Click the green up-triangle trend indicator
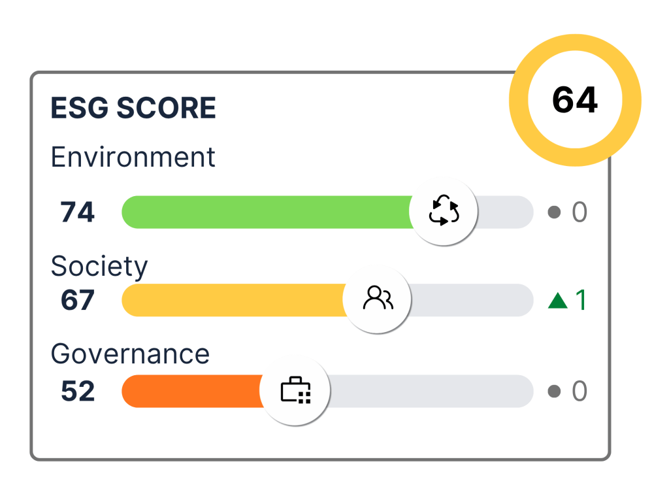The image size is (669, 502). [557, 300]
